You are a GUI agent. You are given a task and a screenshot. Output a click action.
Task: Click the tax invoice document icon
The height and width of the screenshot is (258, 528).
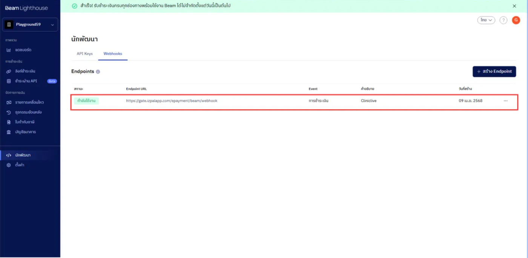(9, 122)
